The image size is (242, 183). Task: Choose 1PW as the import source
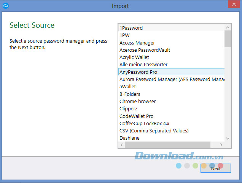tap(172, 35)
